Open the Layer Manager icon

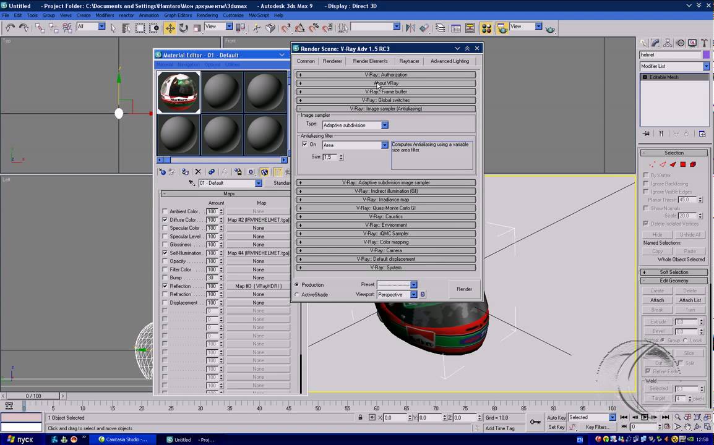coord(440,28)
